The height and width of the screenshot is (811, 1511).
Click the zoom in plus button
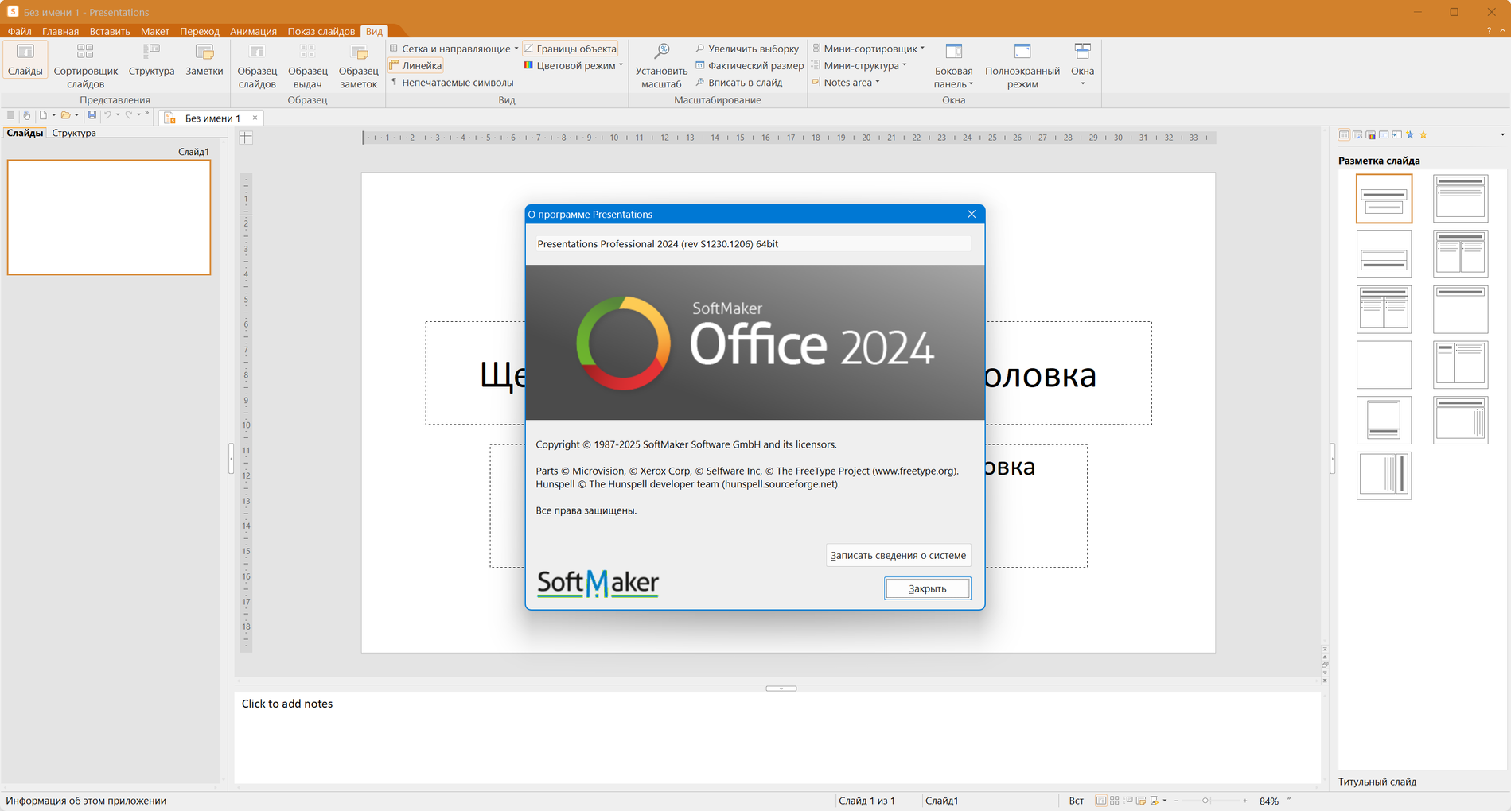[1245, 801]
